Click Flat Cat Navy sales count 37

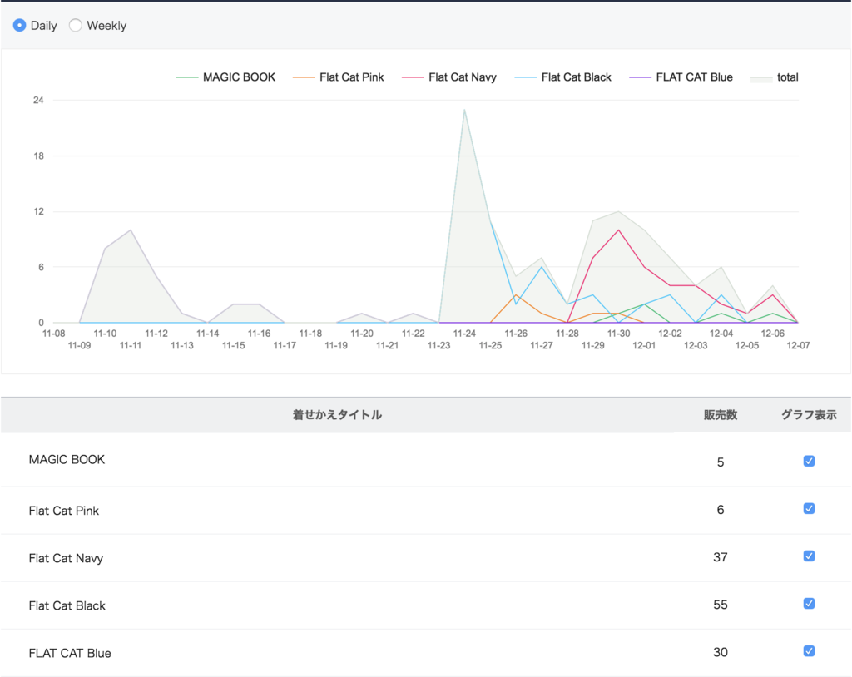[721, 557]
